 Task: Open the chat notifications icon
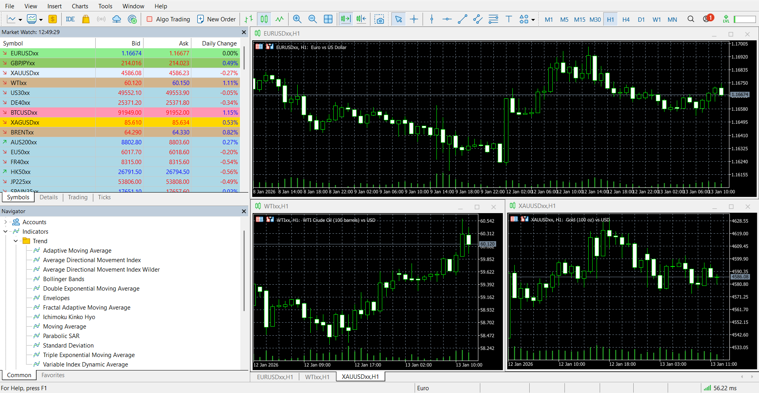click(708, 19)
